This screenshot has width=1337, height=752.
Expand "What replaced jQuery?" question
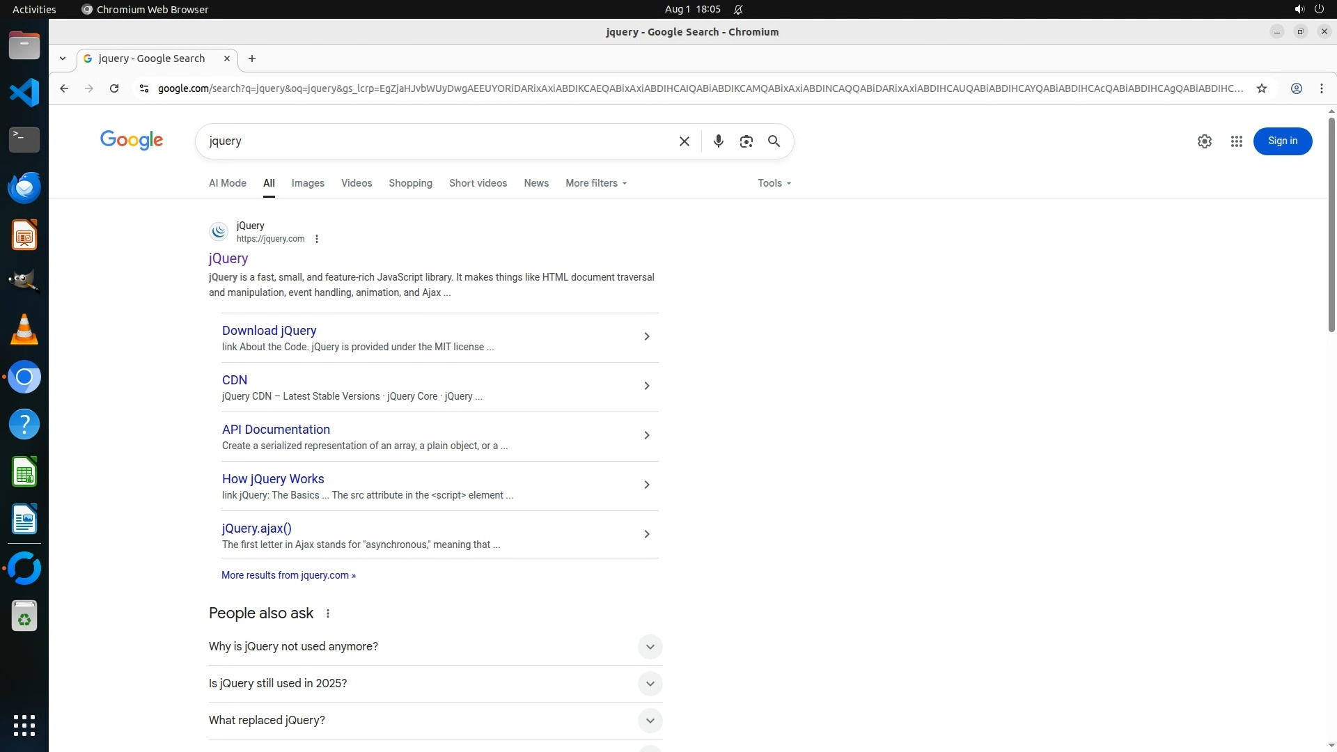649,721
